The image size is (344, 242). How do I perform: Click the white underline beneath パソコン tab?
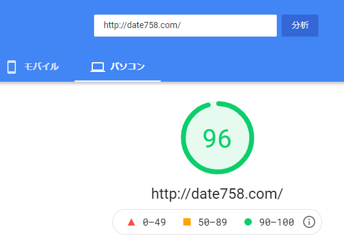pos(117,81)
